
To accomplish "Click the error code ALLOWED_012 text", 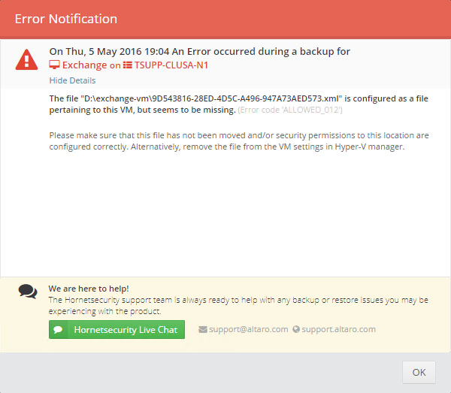I will [x=290, y=110].
